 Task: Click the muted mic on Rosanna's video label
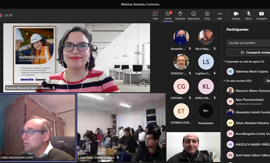[54, 88]
